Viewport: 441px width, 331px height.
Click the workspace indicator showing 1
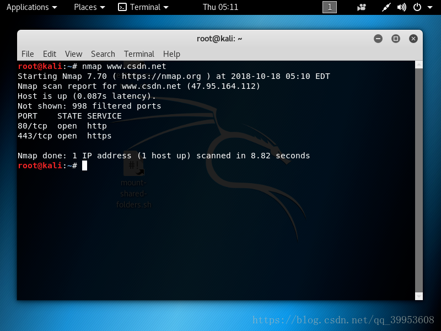tap(329, 7)
